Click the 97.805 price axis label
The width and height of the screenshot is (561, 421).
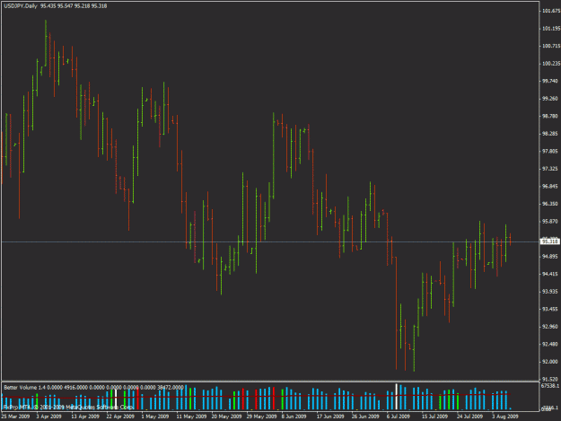pos(550,152)
